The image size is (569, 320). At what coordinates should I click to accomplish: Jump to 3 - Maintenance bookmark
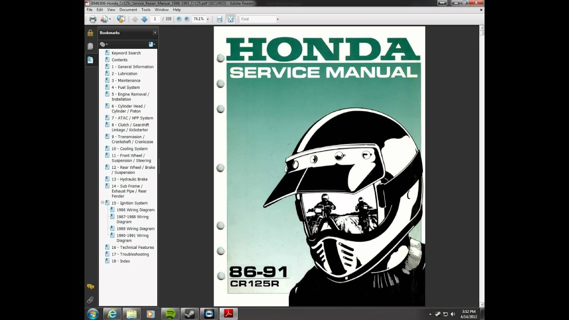coord(126,80)
